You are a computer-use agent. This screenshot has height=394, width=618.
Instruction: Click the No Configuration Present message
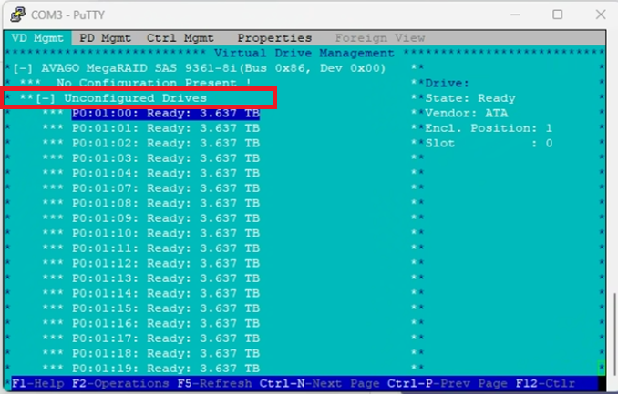(x=154, y=83)
